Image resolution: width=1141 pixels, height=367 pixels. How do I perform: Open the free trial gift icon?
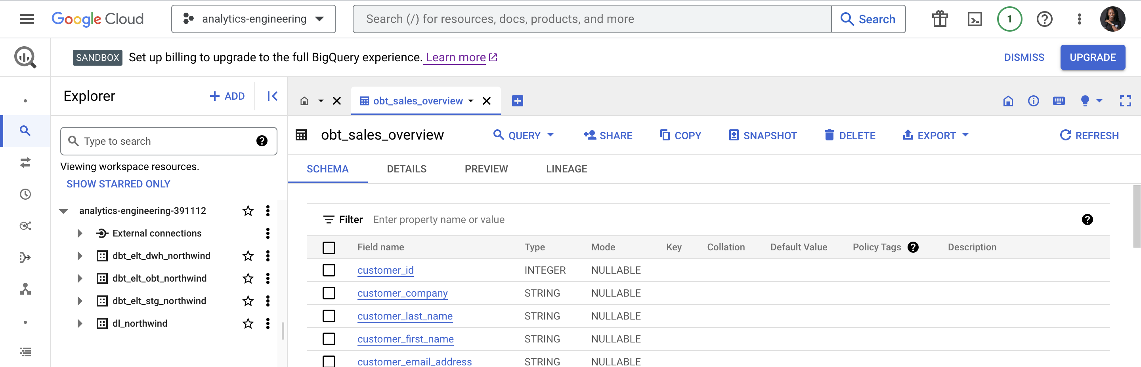click(939, 19)
